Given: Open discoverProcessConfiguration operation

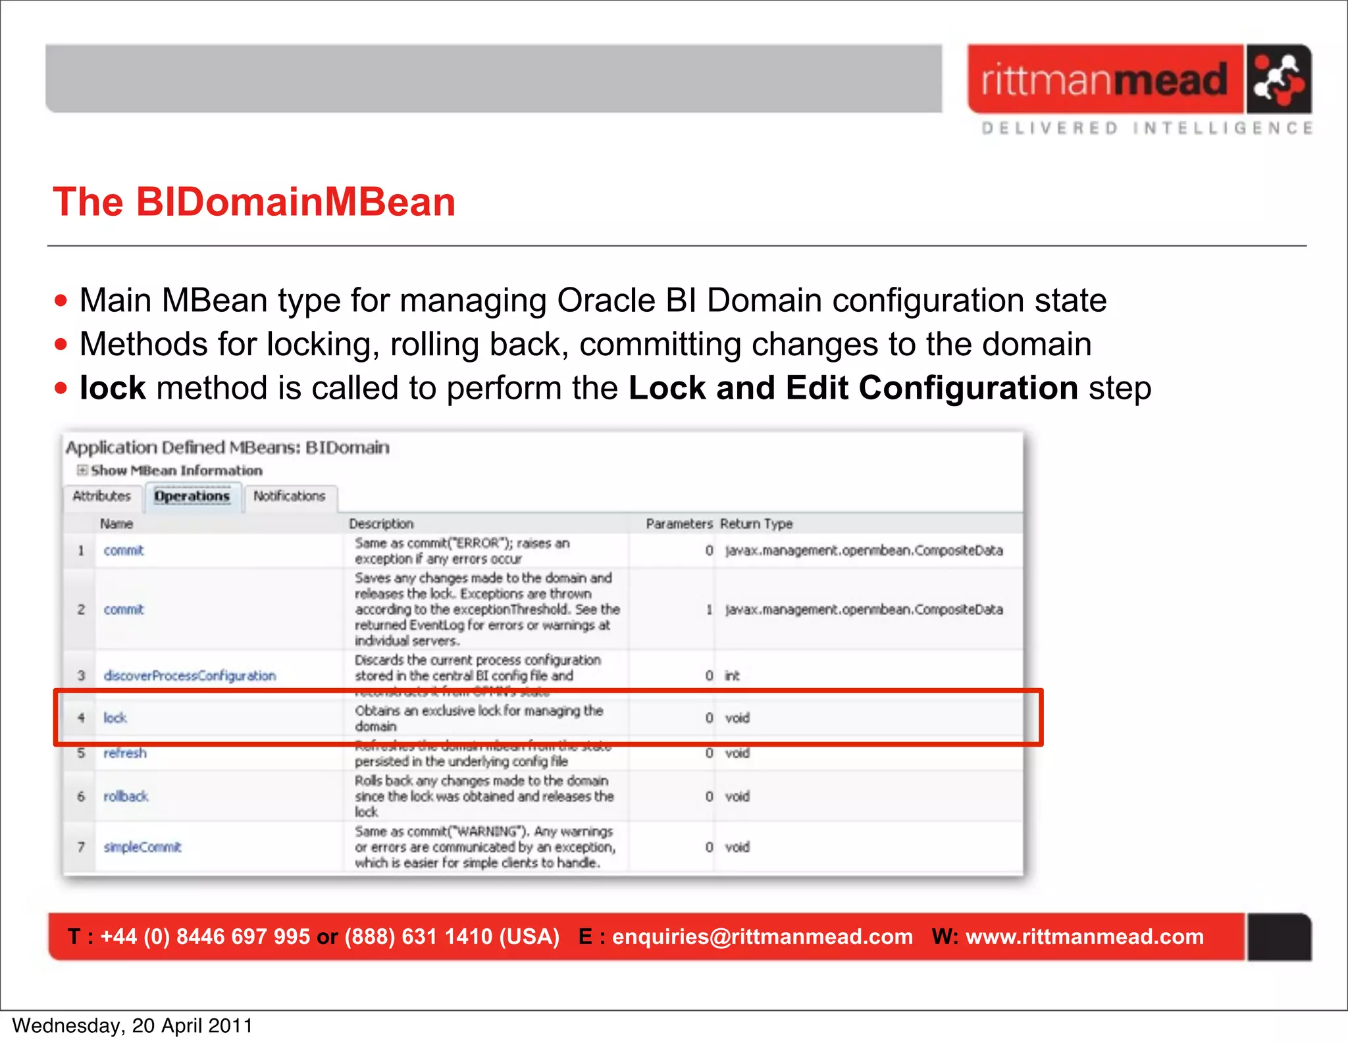Looking at the screenshot, I should pos(190,676).
